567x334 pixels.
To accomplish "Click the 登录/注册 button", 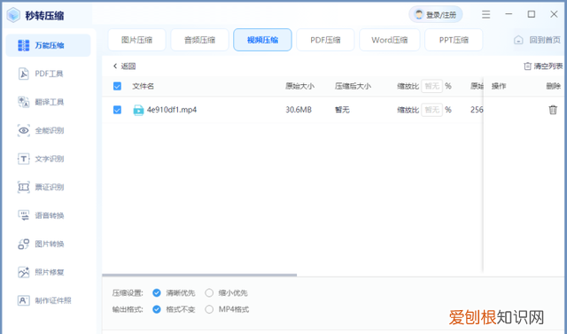I will 436,15.
